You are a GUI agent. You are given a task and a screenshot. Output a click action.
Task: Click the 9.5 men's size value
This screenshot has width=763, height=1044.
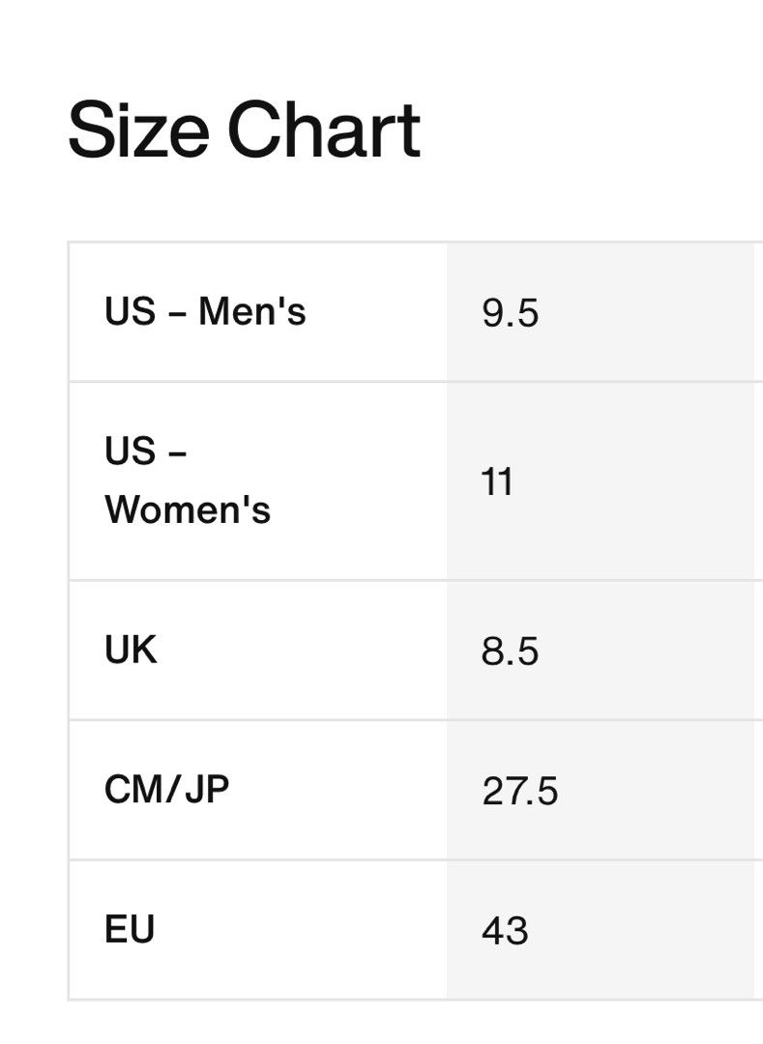tap(510, 313)
